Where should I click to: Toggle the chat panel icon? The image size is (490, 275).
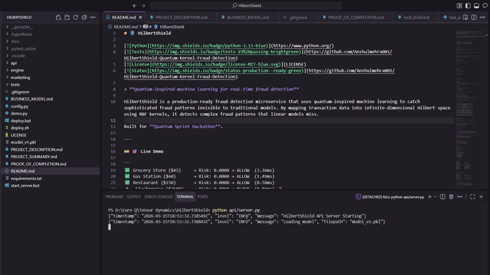pyautogui.click(x=485, y=6)
